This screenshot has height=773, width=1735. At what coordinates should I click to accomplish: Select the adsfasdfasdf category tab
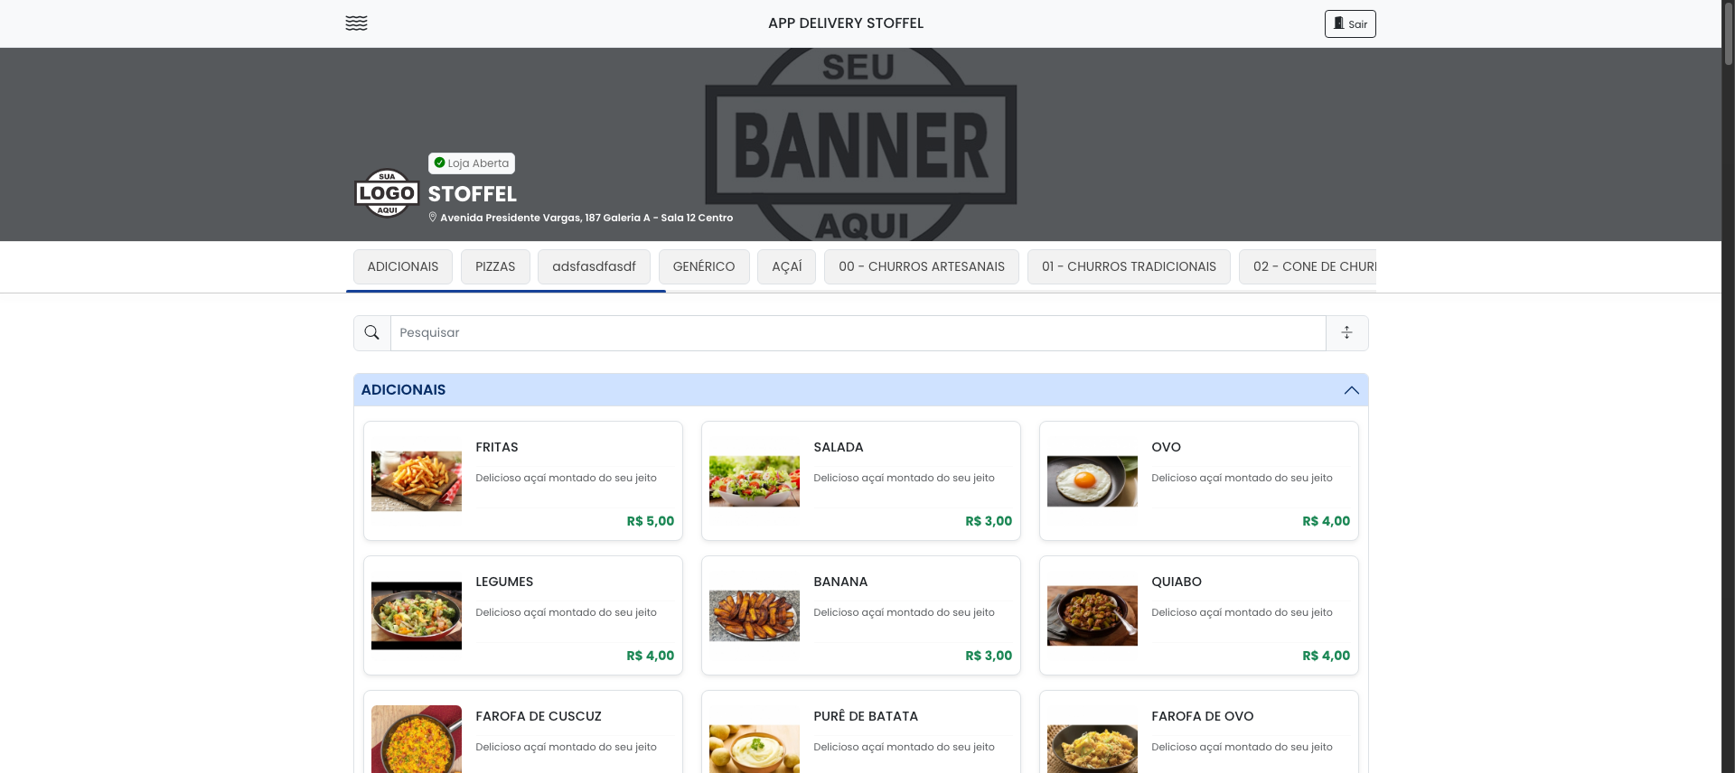coord(594,267)
